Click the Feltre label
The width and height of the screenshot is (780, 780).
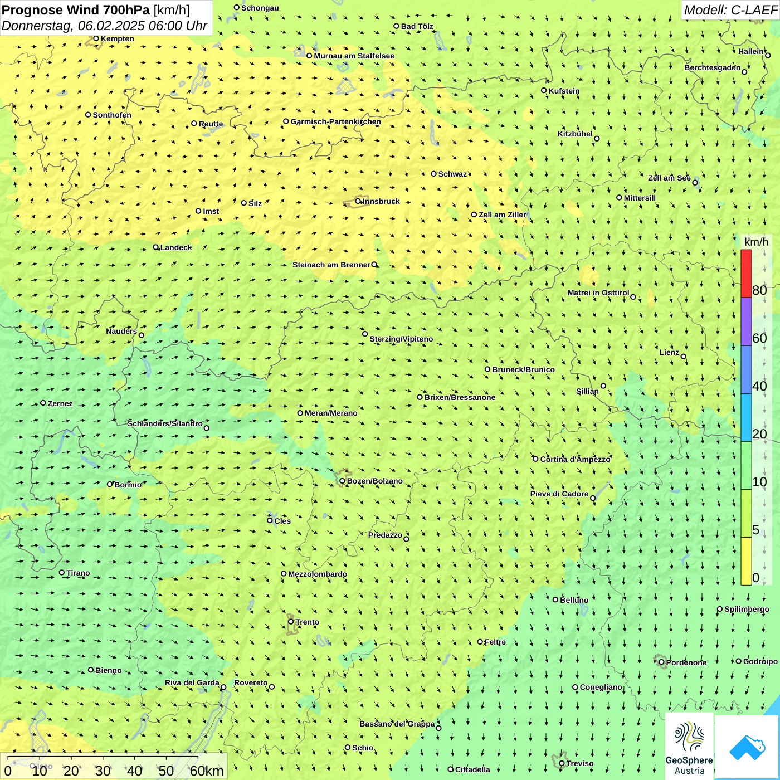[495, 642]
